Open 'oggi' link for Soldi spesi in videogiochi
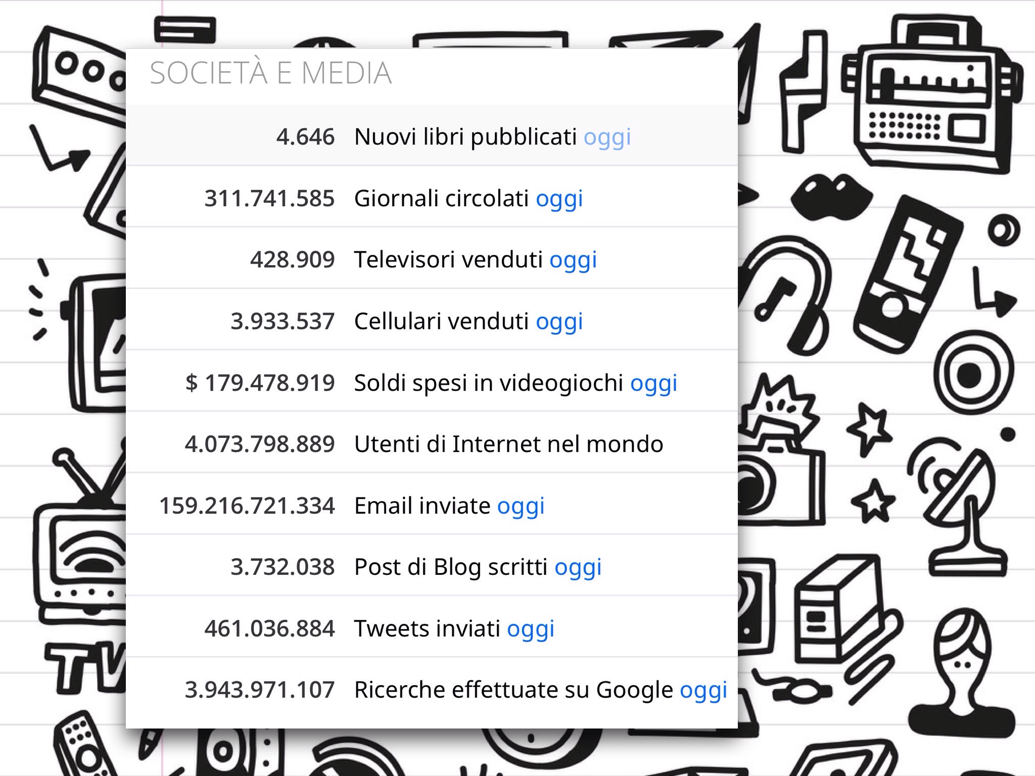The width and height of the screenshot is (1035, 776). pos(653,383)
